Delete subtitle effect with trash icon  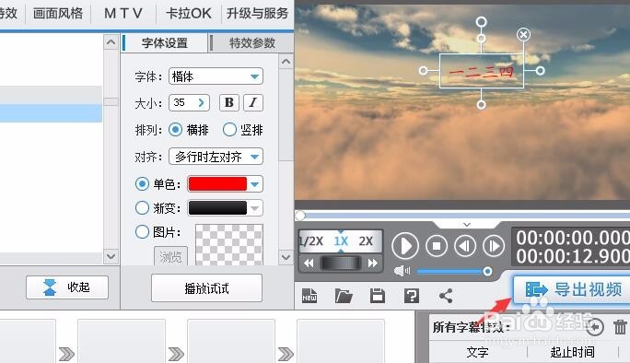[621, 326]
